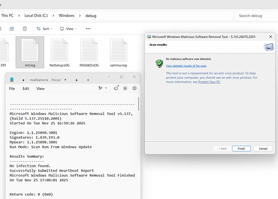
Task: Click the Notepad app icon in title bar
Action: point(12,80)
